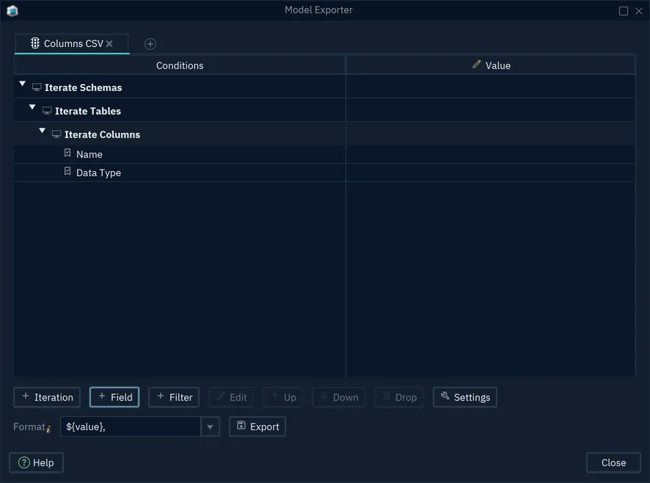This screenshot has height=483, width=650.
Task: Collapse the Iterate Tables node
Action: (32, 107)
